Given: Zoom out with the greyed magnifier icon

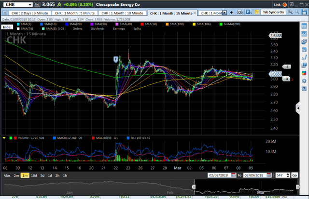Looking at the screenshot, I should point(297,12).
